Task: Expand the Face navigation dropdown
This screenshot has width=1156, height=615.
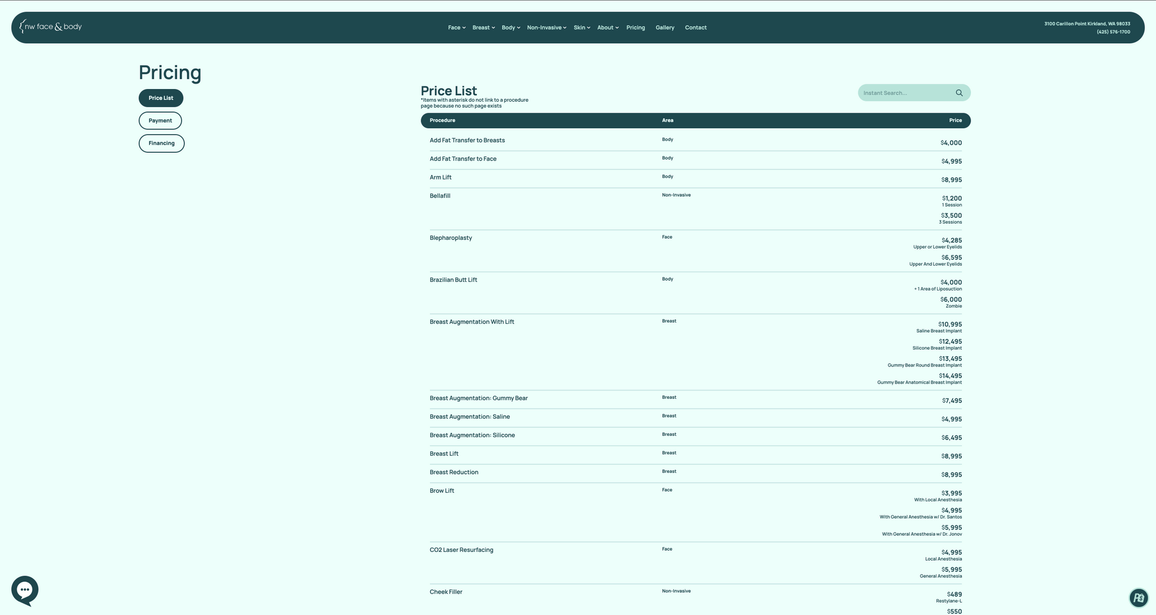Action: click(x=456, y=28)
